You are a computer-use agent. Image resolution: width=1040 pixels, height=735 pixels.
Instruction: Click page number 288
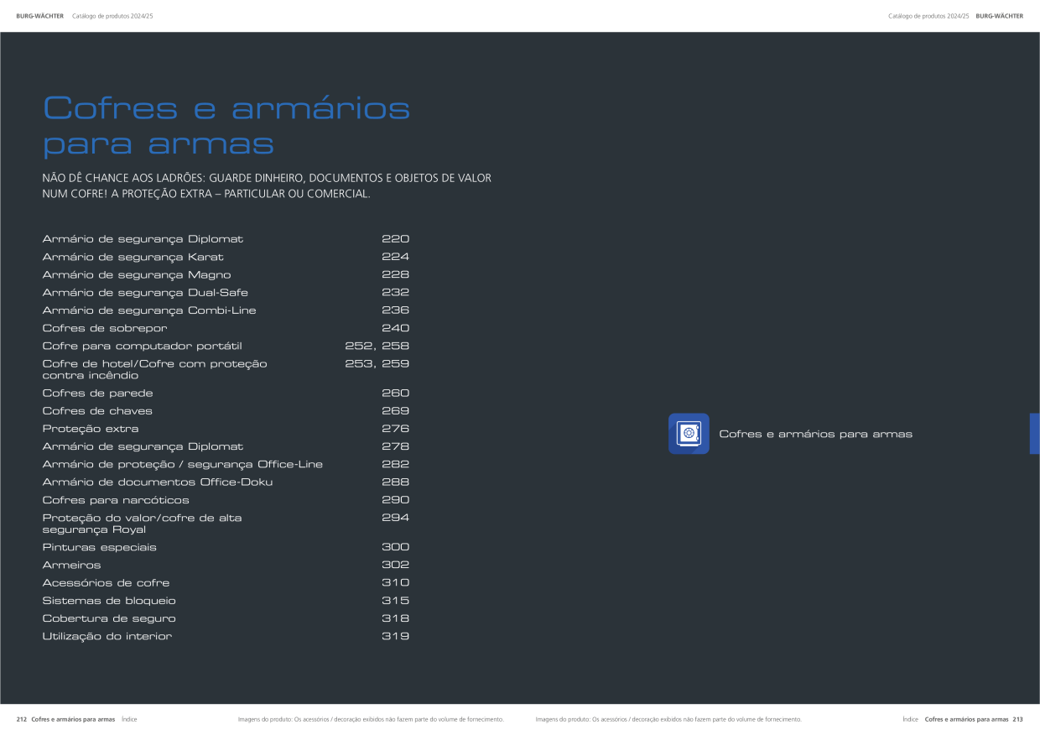[395, 482]
